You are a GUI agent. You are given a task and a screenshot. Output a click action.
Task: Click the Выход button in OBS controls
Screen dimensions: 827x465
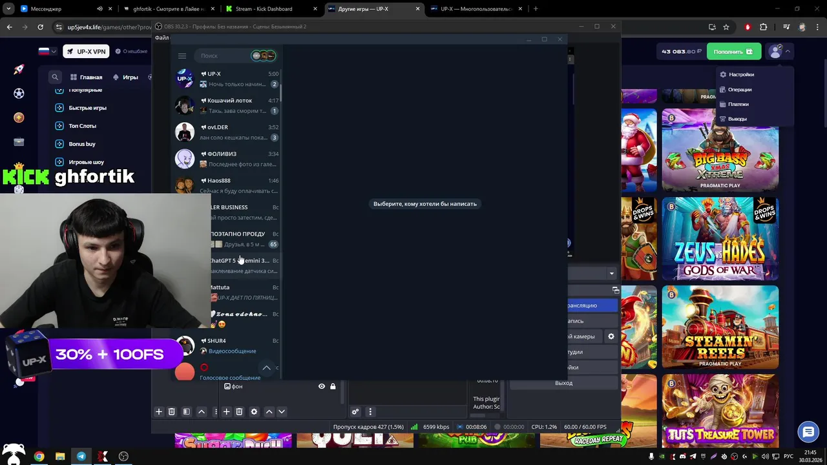click(564, 383)
